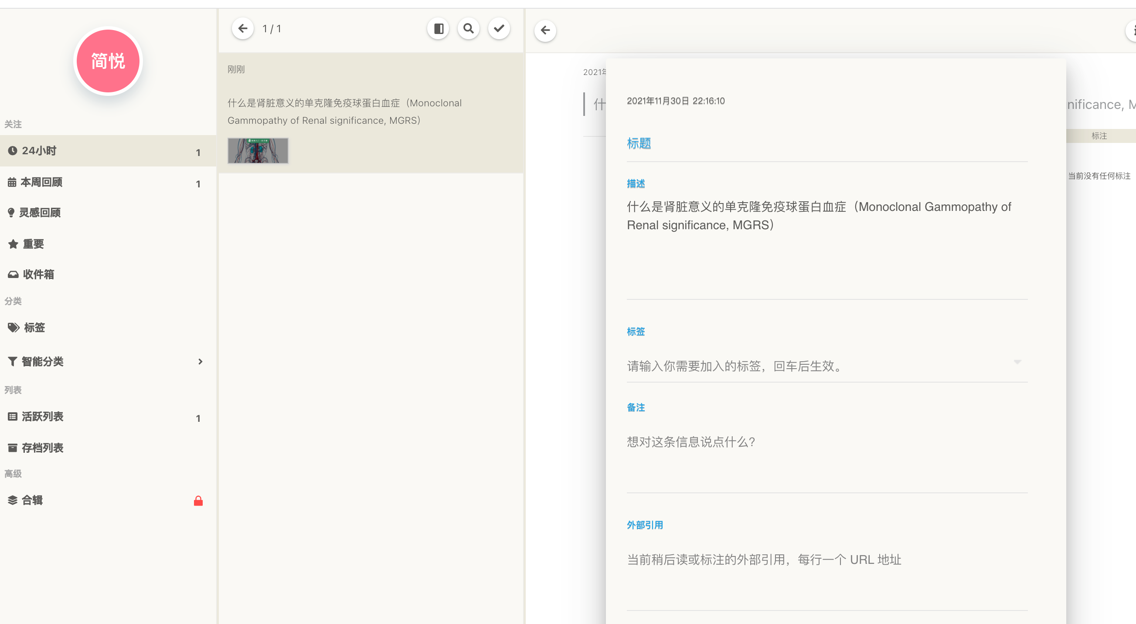Open 本周回顾 weekly review
This screenshot has width=1136, height=624.
(x=42, y=182)
